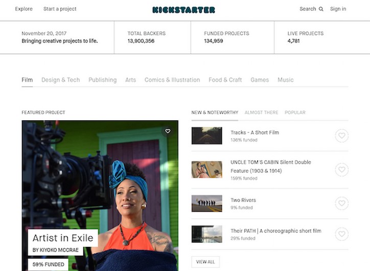Click Sign in
370x271 pixels.
pyautogui.click(x=338, y=9)
